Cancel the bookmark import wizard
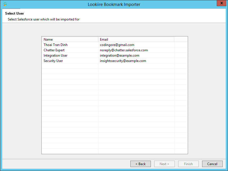Image resolution: width=228 pixels, height=171 pixels. point(212,164)
